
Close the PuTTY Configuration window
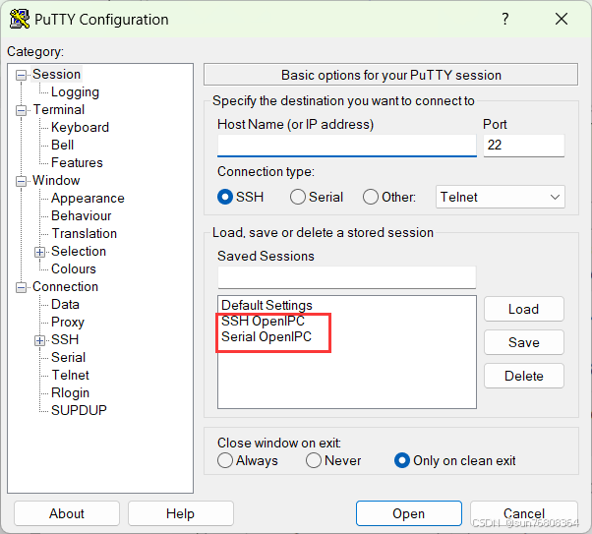click(562, 19)
